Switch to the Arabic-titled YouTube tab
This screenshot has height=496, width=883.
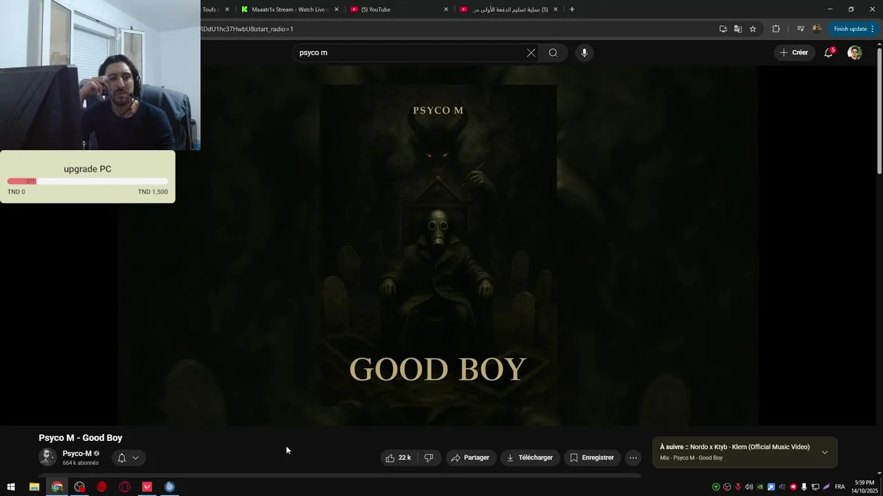tap(508, 10)
